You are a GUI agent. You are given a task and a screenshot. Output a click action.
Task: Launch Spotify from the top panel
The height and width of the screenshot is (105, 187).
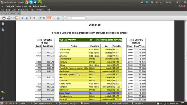coord(40,2)
